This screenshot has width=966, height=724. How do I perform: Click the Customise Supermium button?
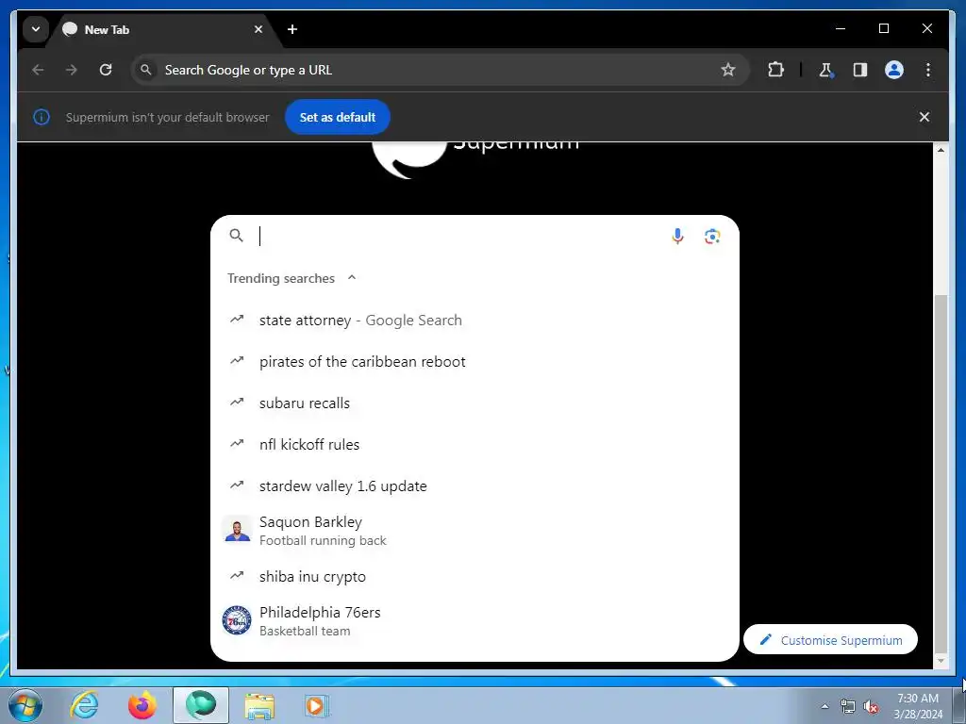(x=830, y=640)
